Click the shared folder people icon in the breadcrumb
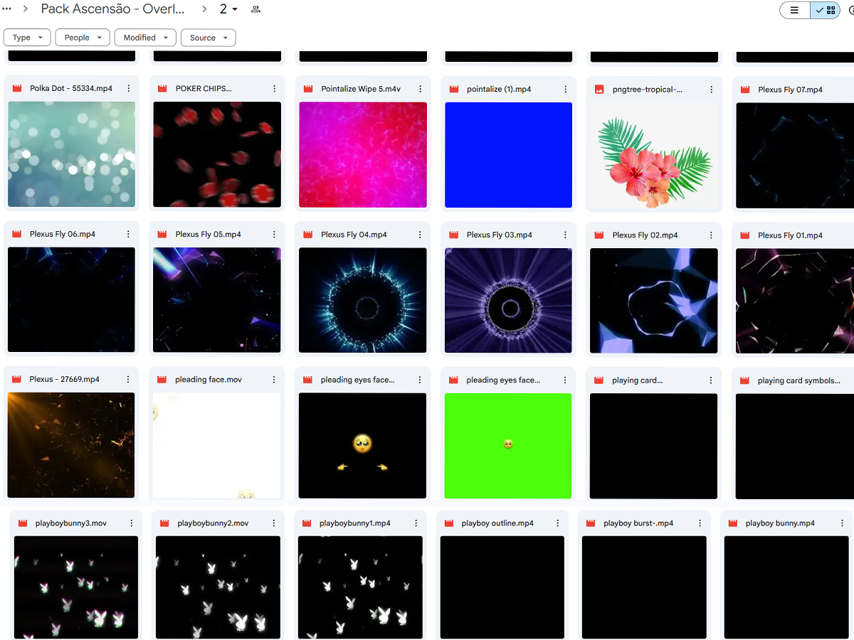854x640 pixels. coord(255,10)
